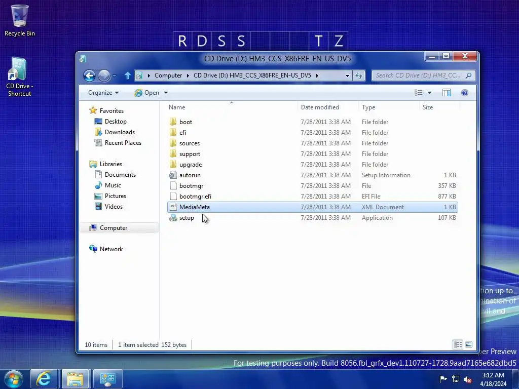Open the clock showing 3:12 AM
519x389 pixels.
(x=493, y=379)
